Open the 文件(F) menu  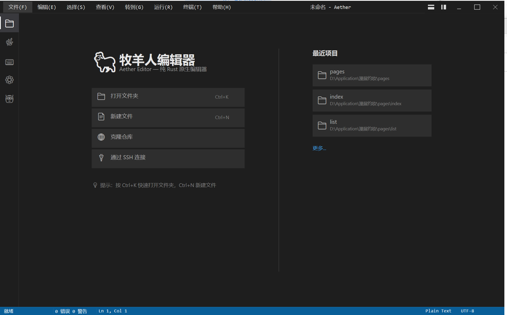(x=18, y=7)
